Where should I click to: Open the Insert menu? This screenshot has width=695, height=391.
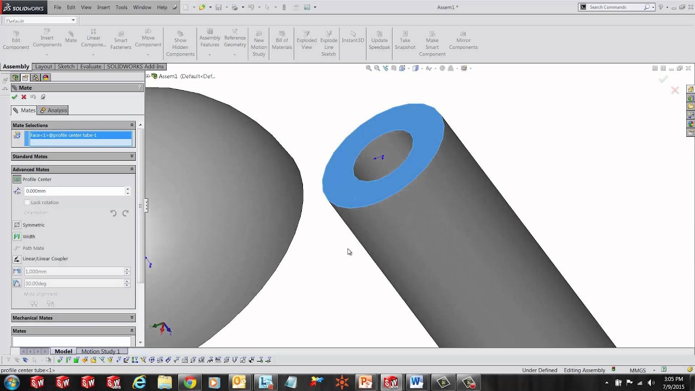click(x=103, y=7)
